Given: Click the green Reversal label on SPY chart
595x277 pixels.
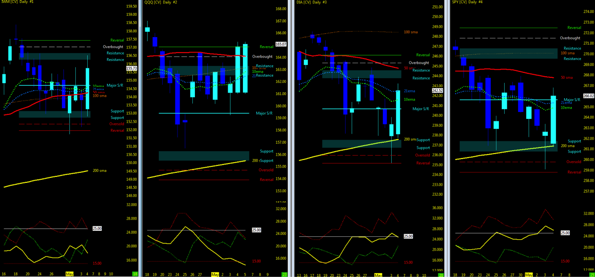Looking at the screenshot, I should [574, 28].
